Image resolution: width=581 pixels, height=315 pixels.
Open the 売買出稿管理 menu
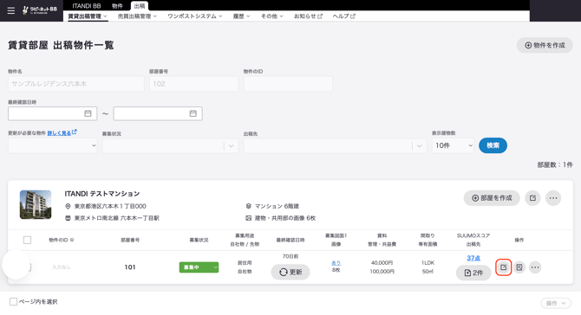(137, 16)
